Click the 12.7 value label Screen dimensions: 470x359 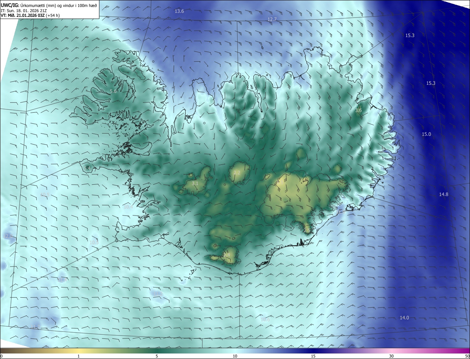[272, 19]
